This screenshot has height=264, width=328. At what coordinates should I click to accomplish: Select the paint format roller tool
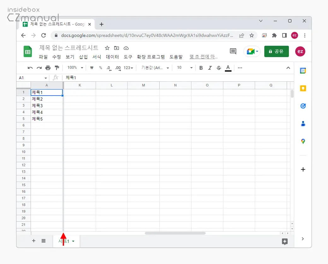pos(57,68)
